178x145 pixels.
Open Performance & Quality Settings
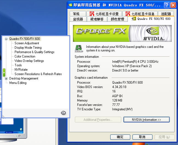click(x=35, y=52)
